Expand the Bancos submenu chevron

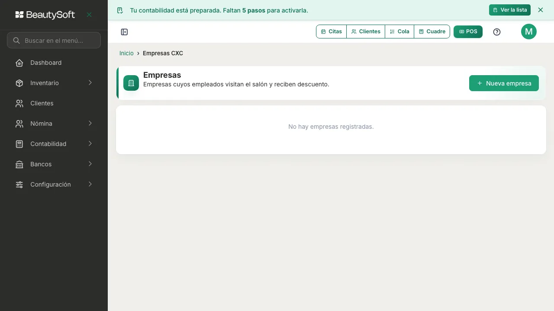(90, 164)
